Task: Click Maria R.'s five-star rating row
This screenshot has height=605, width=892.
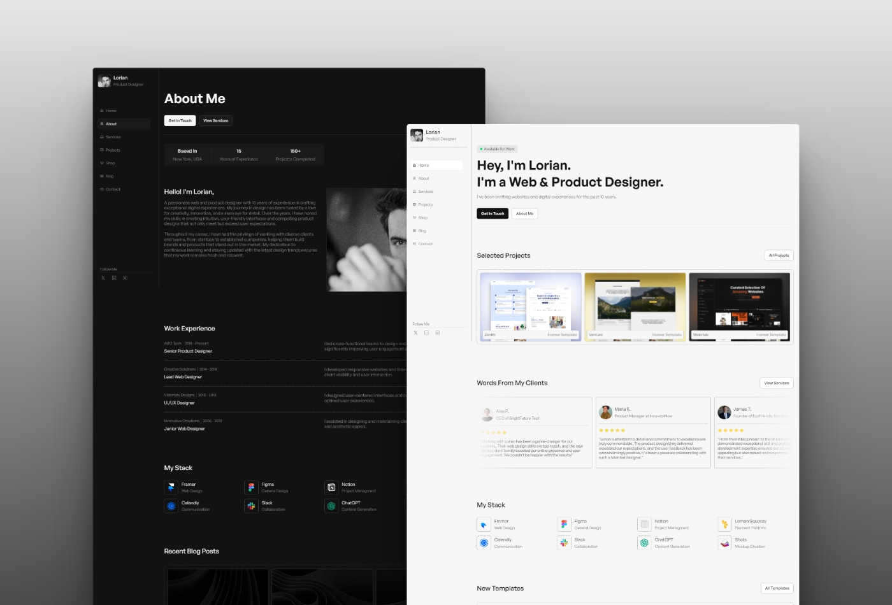Action: point(612,431)
